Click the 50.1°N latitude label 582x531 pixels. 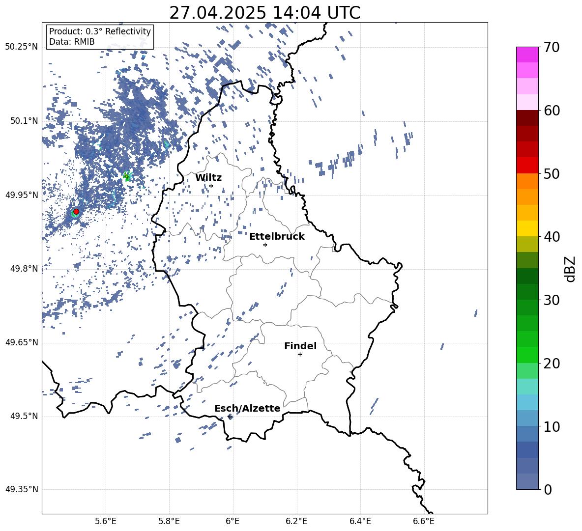click(24, 121)
